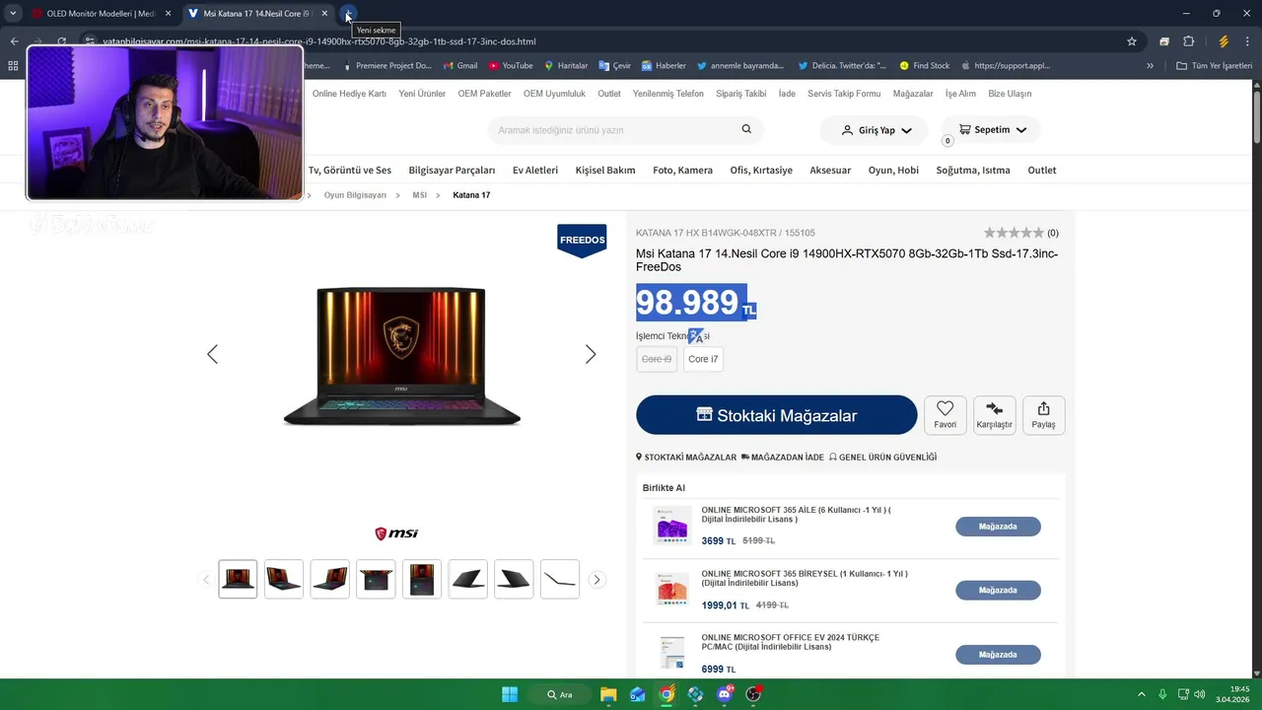Screen dimensions: 1262x710
Task: Click the product rating stars
Action: click(1014, 233)
